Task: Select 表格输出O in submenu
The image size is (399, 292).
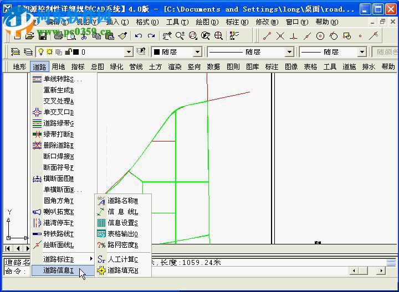Action: pos(123,234)
